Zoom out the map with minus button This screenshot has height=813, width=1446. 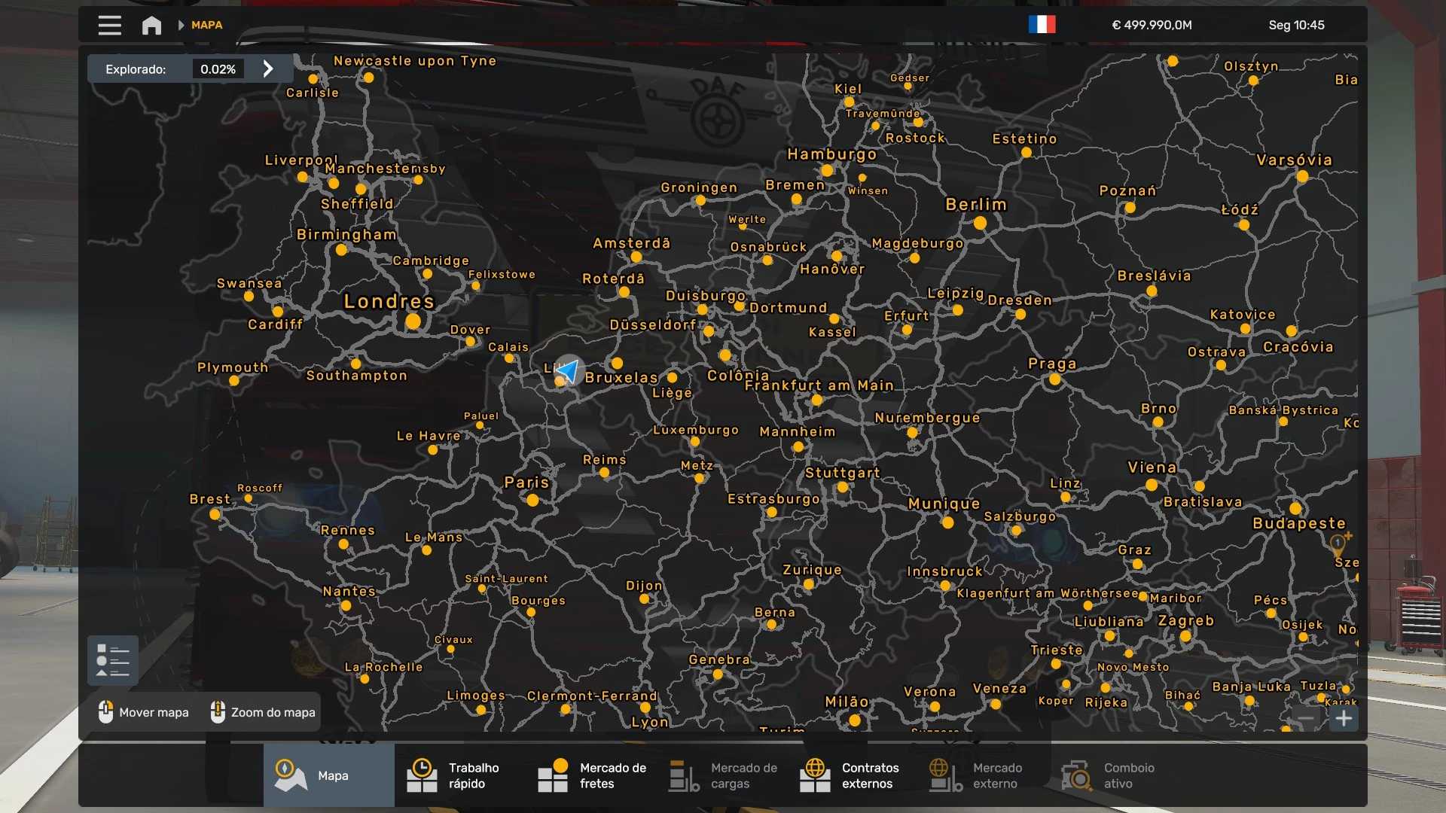[1306, 719]
